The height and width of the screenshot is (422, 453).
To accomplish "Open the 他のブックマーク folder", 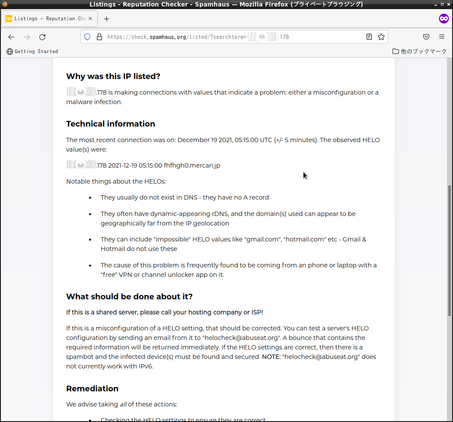I will 419,51.
